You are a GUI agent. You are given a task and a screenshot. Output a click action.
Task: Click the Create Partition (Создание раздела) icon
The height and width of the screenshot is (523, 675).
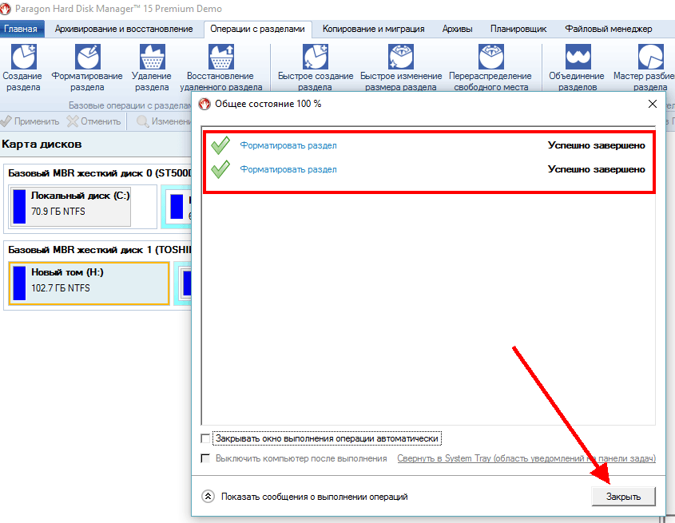(x=22, y=58)
